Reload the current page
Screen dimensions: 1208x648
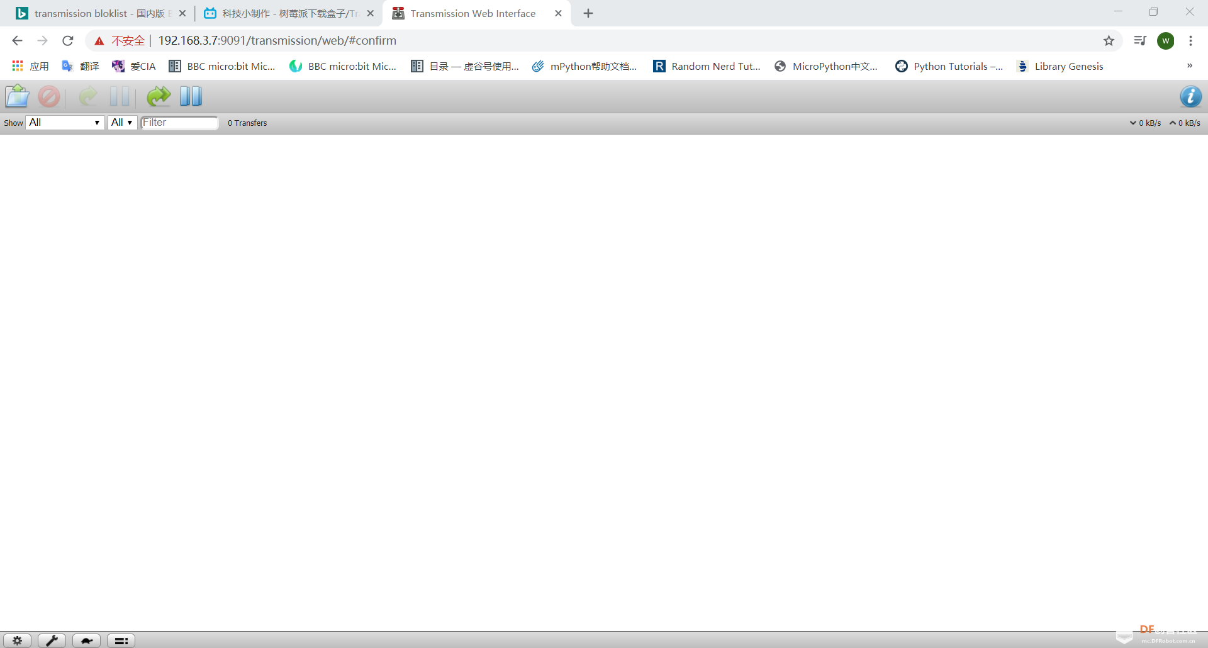68,41
